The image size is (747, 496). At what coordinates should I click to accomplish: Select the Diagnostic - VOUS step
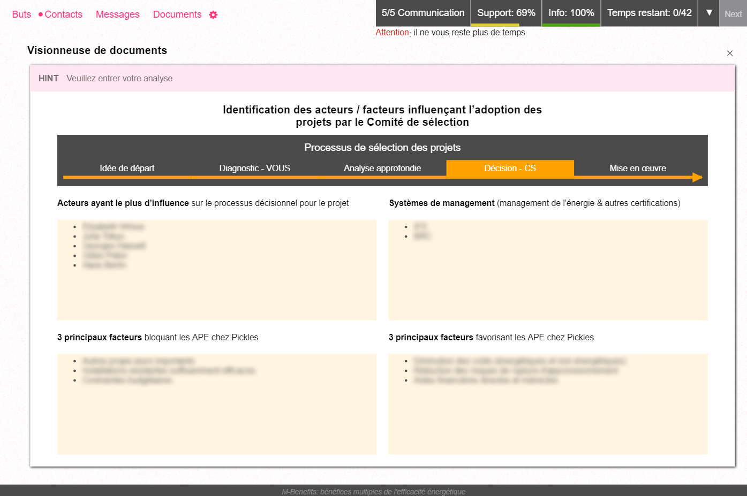coord(255,168)
